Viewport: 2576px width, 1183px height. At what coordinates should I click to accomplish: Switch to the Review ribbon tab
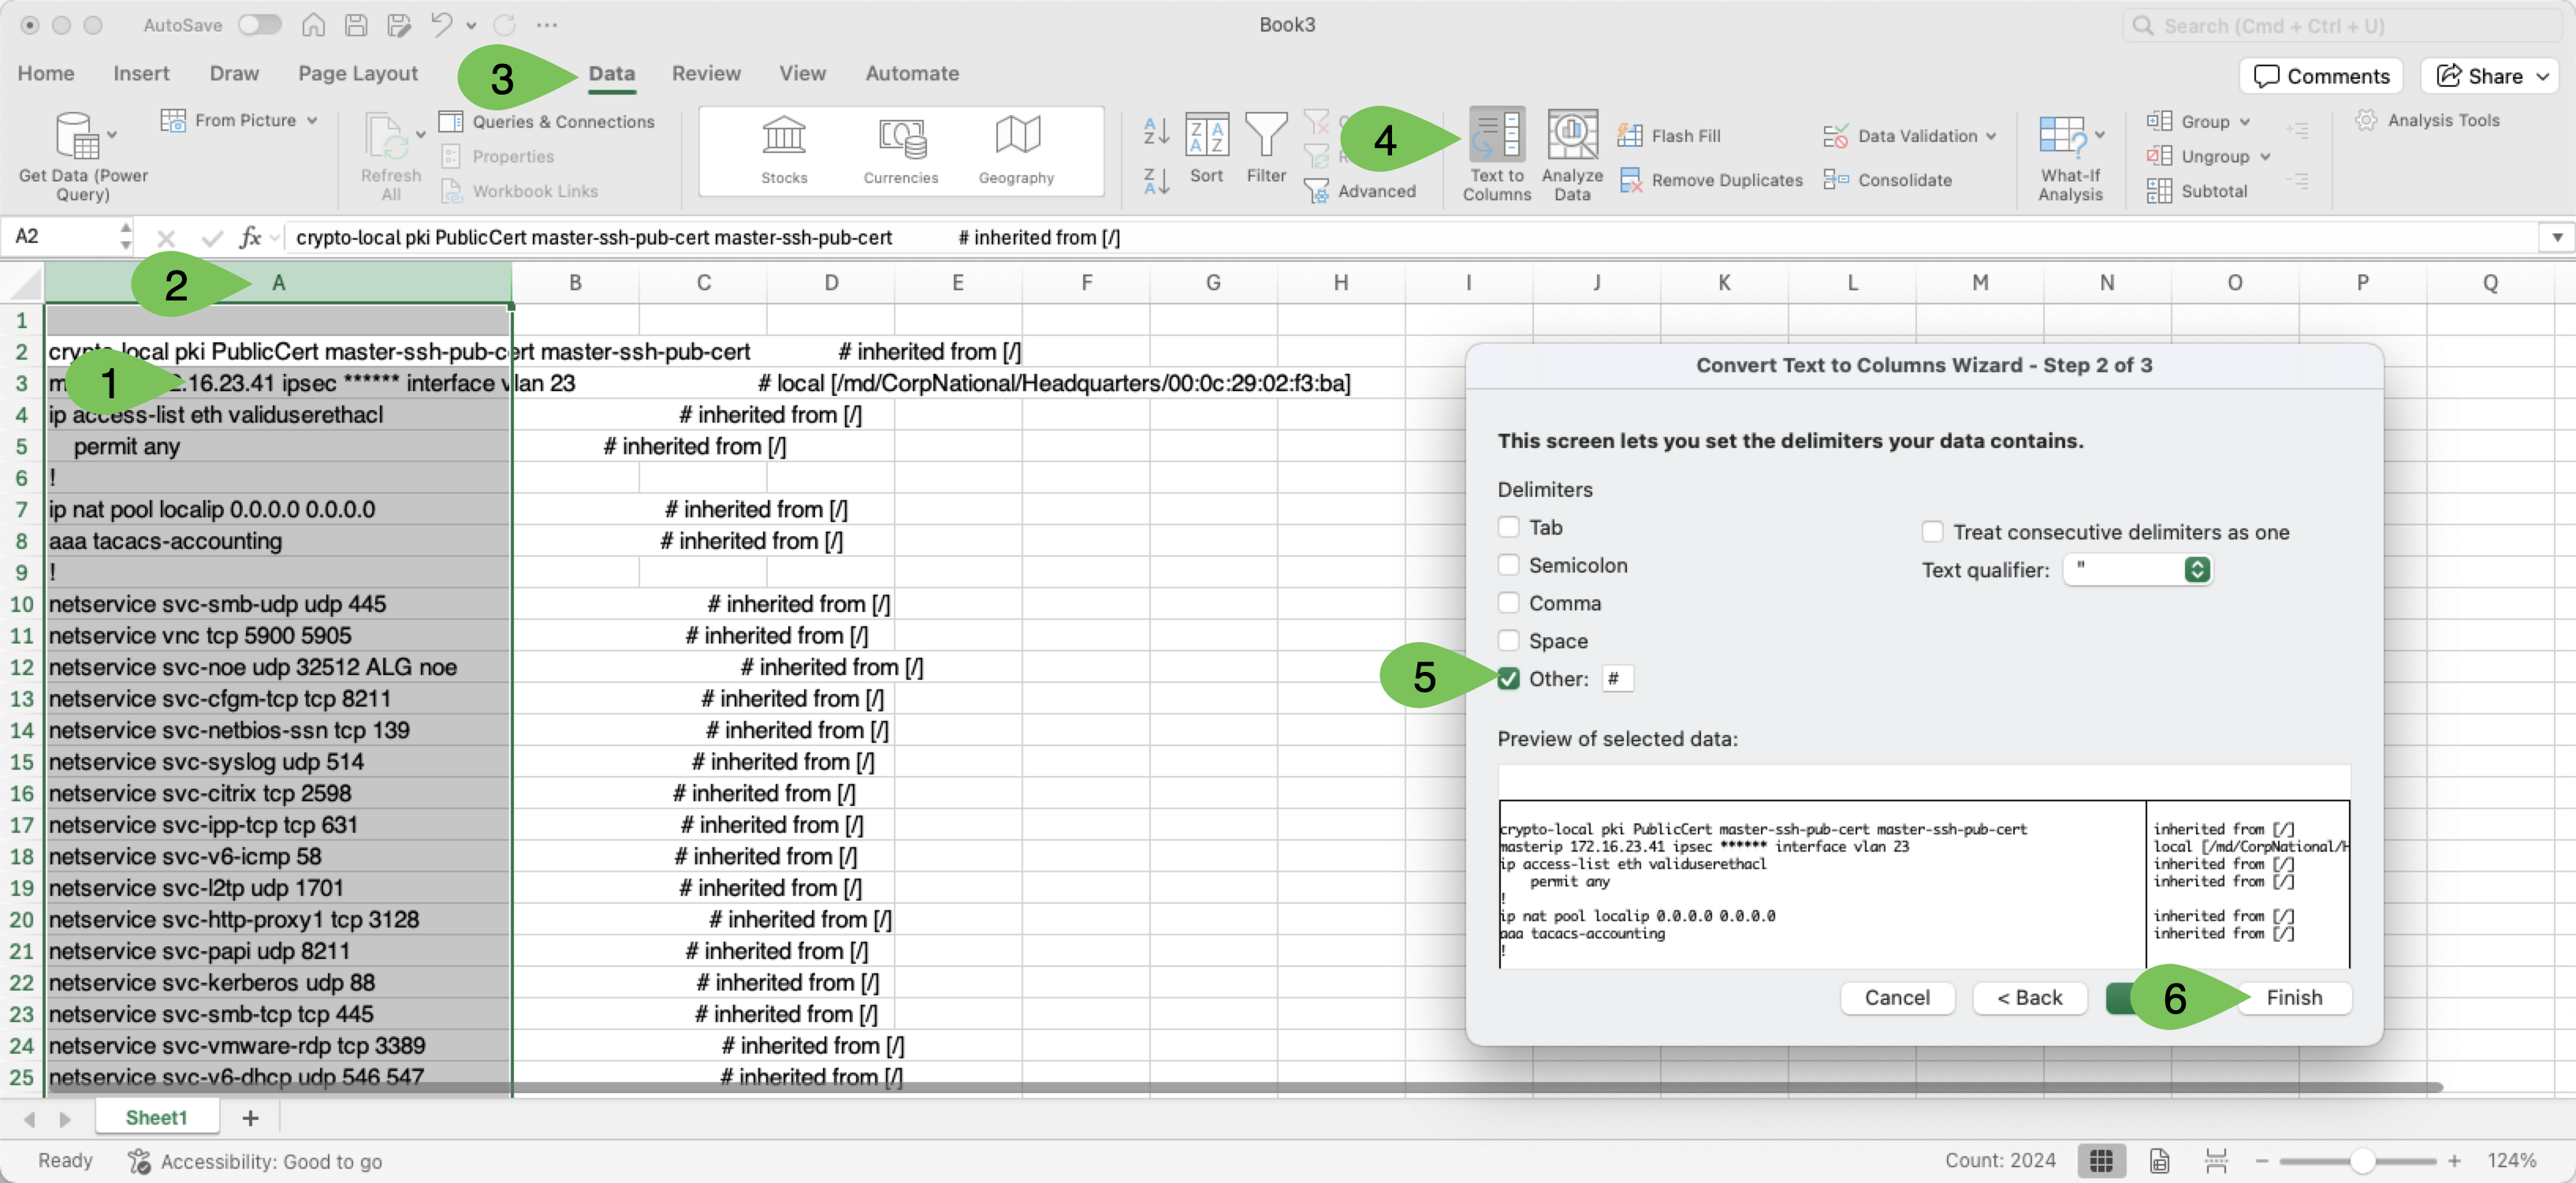pos(706,73)
